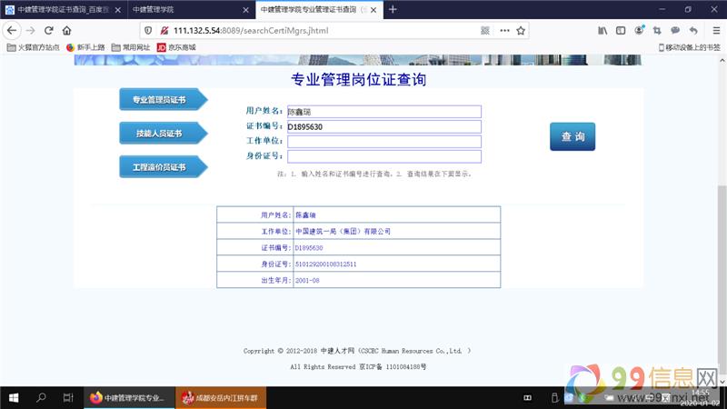Switch to the 中建管理学院 tab
Image resolution: width=727 pixels, height=409 pixels.
[x=184, y=9]
